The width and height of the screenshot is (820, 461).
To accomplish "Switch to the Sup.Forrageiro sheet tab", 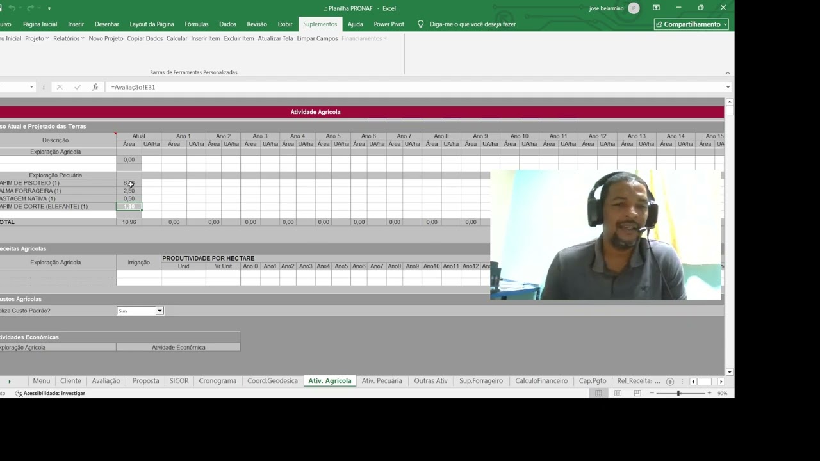I will (481, 381).
